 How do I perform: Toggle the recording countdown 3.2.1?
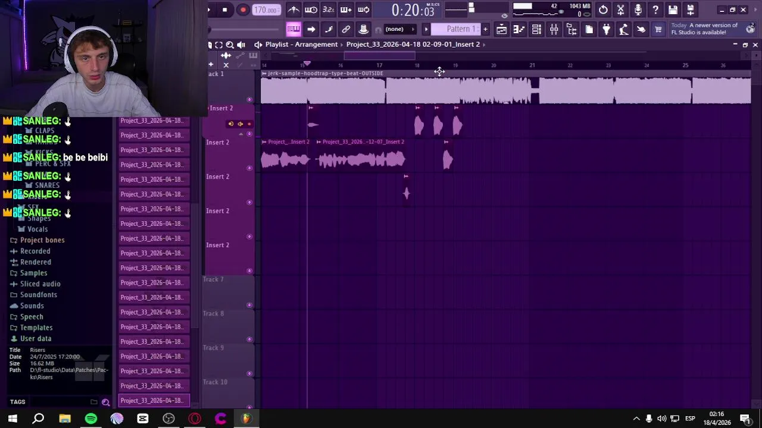[328, 10]
